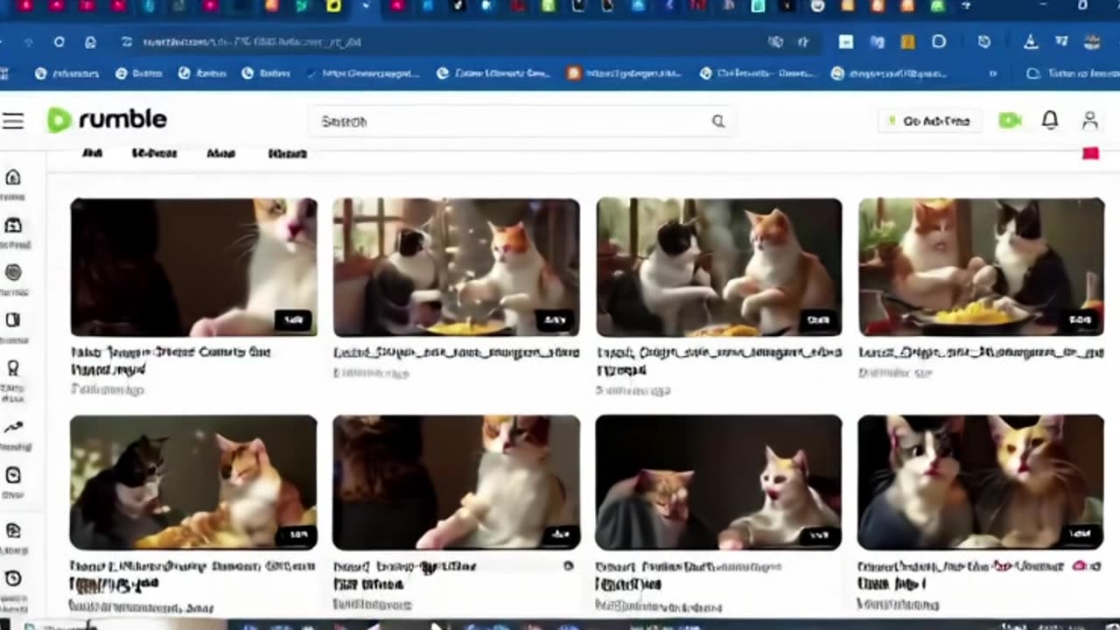Click the green Rumble logo
Image resolution: width=1120 pixels, height=630 pixels.
coord(107,120)
